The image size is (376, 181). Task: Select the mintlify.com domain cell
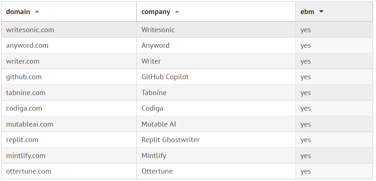tap(26, 156)
